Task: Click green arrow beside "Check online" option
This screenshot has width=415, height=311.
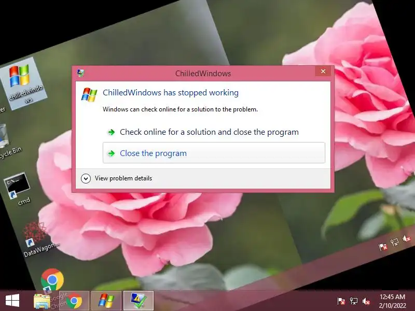Action: [x=112, y=132]
